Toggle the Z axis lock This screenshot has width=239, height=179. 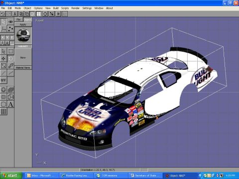click(12, 37)
